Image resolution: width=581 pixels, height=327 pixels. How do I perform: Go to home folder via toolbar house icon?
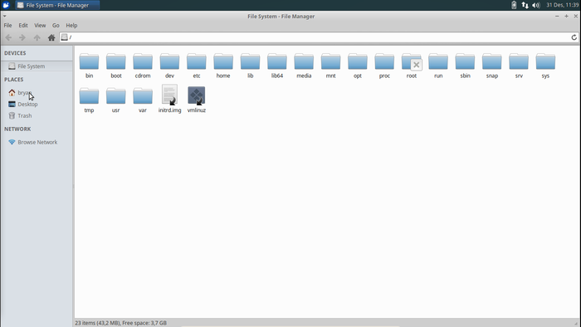tap(51, 37)
